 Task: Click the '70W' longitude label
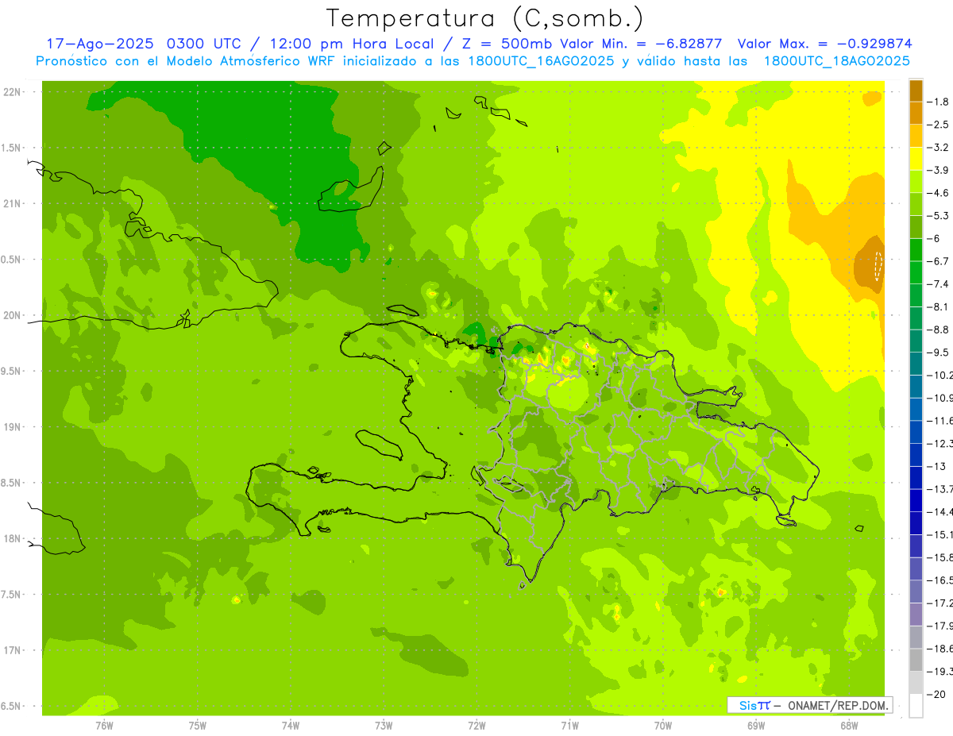663,726
